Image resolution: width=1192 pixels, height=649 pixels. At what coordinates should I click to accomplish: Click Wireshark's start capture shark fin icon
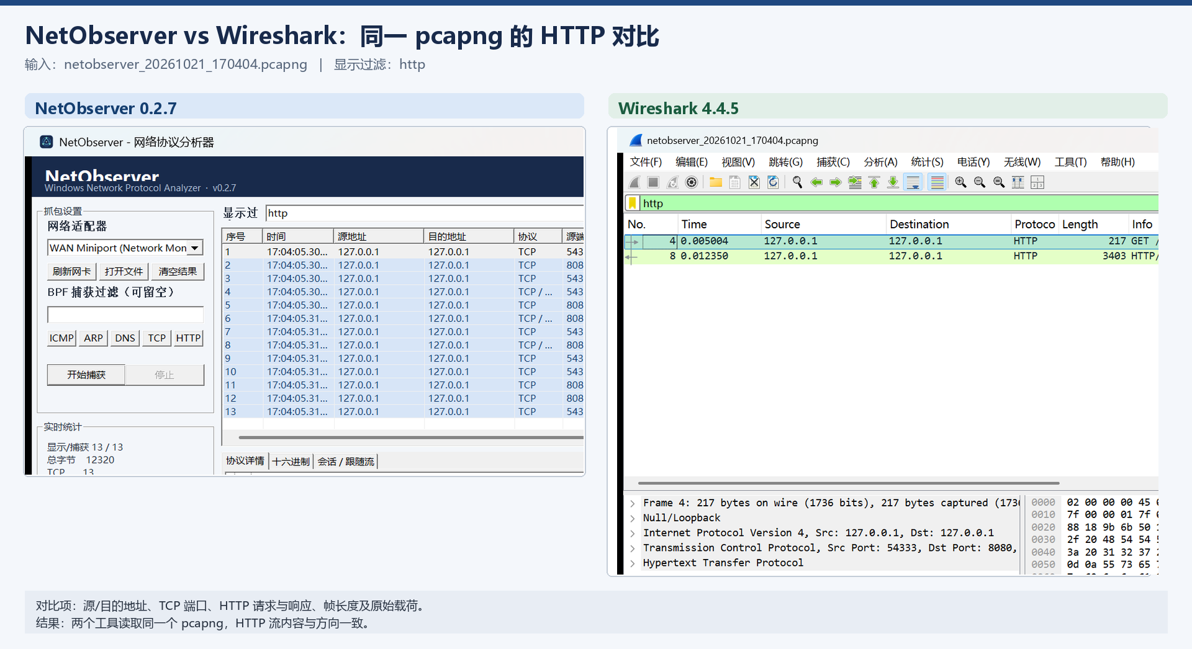[x=634, y=182]
